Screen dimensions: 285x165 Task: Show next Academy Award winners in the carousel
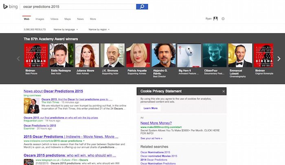pyautogui.click(x=279, y=59)
